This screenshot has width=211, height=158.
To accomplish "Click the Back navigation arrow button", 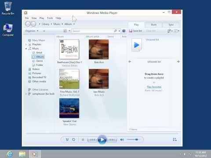I will (28, 24).
